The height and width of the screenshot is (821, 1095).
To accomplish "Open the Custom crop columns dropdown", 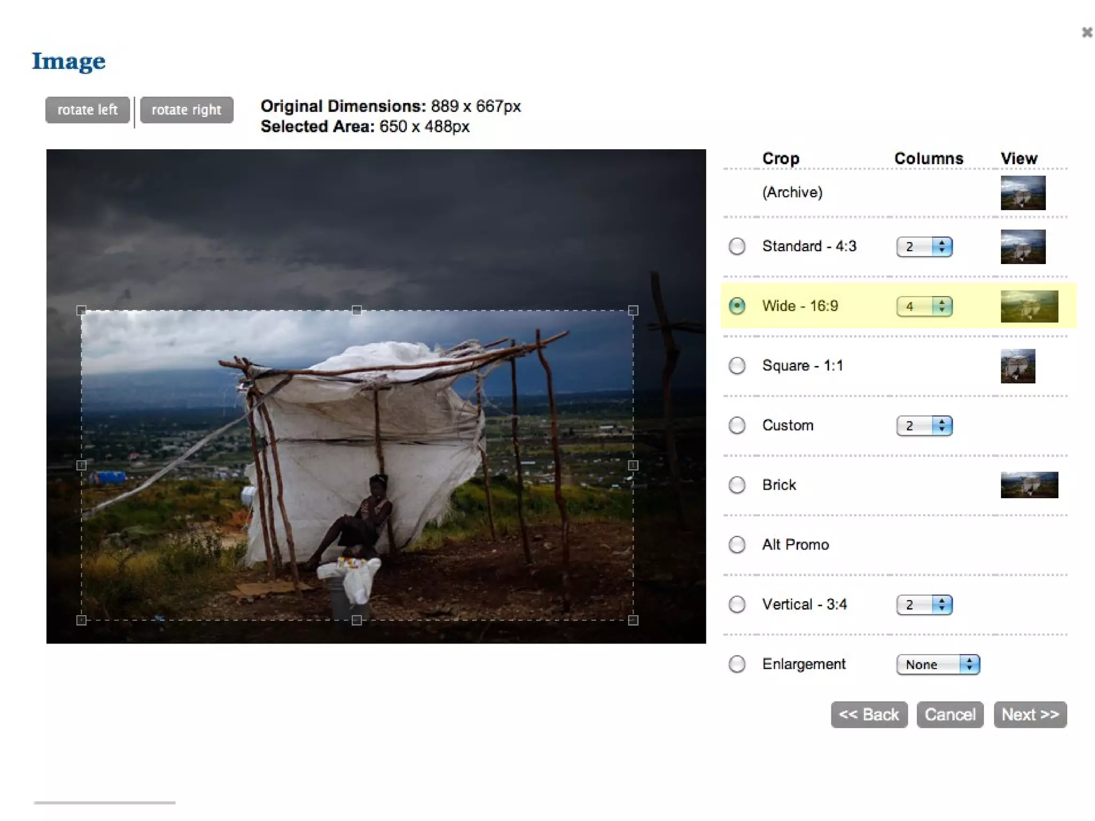I will point(924,425).
